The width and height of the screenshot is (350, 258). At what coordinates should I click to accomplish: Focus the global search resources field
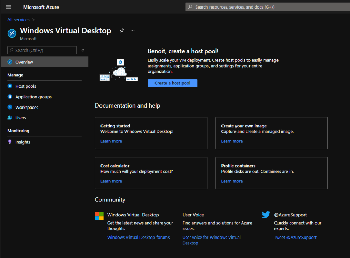click(x=268, y=7)
